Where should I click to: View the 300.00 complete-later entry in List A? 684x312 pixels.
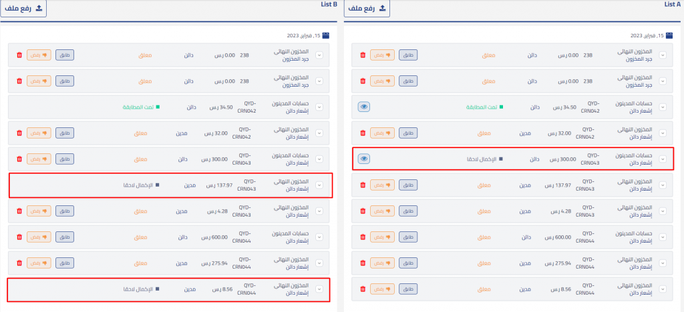(364, 159)
